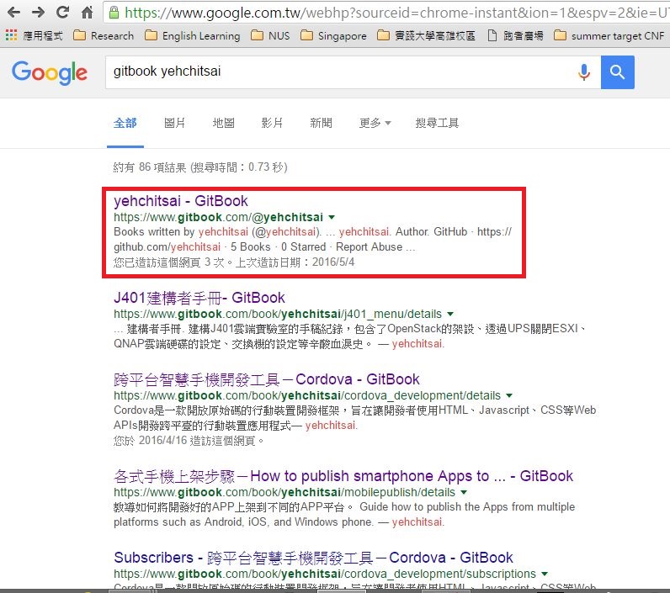The image size is (670, 593).
Task: Reload the page with refresh icon
Action: pyautogui.click(x=63, y=13)
